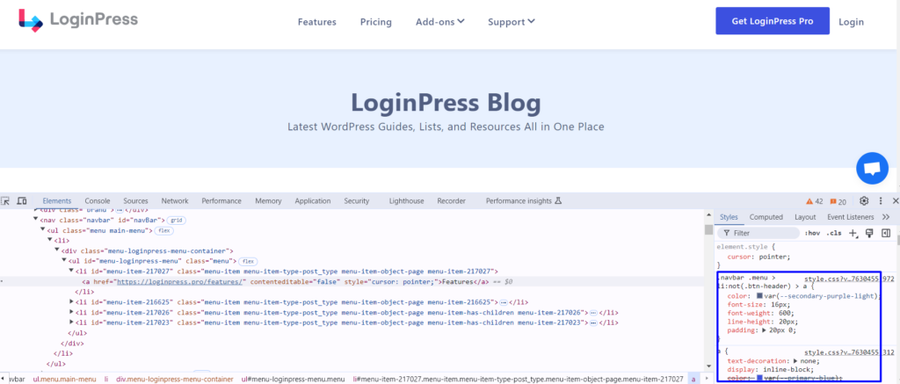Open the live chat bubble icon
Image resolution: width=900 pixels, height=384 pixels.
(x=872, y=168)
